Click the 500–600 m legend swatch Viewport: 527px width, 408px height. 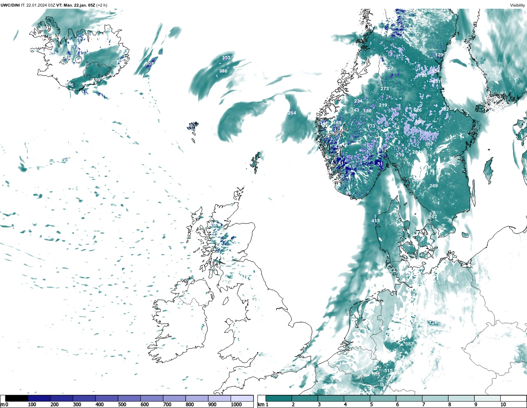pos(129,398)
